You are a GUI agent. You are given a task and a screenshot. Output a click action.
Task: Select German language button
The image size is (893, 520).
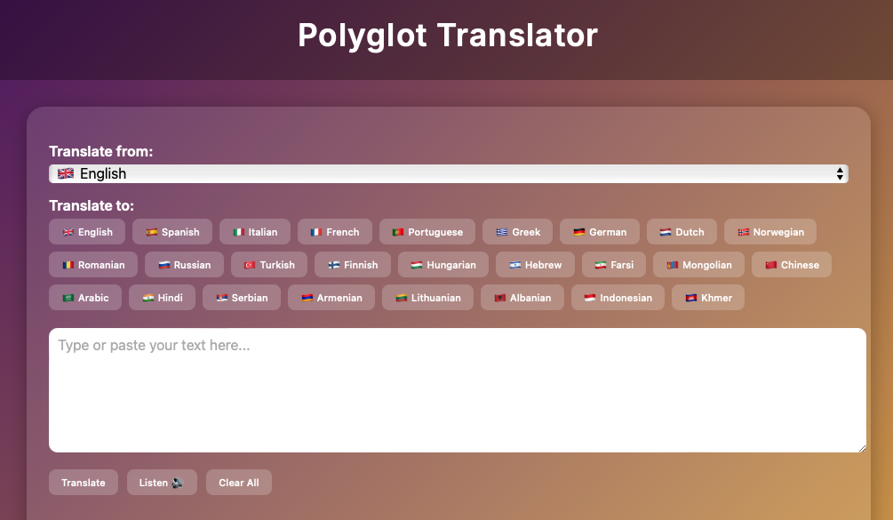coord(599,232)
